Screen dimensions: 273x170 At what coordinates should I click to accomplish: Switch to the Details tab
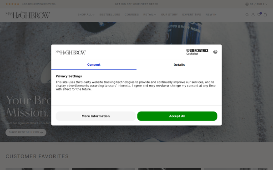pyautogui.click(x=179, y=65)
